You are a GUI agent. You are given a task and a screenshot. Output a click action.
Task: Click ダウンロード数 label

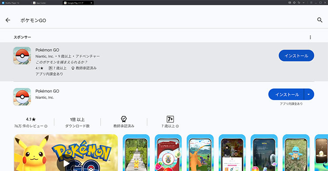point(78,126)
